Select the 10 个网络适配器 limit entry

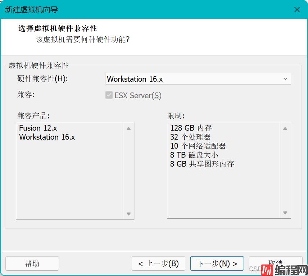(x=198, y=146)
